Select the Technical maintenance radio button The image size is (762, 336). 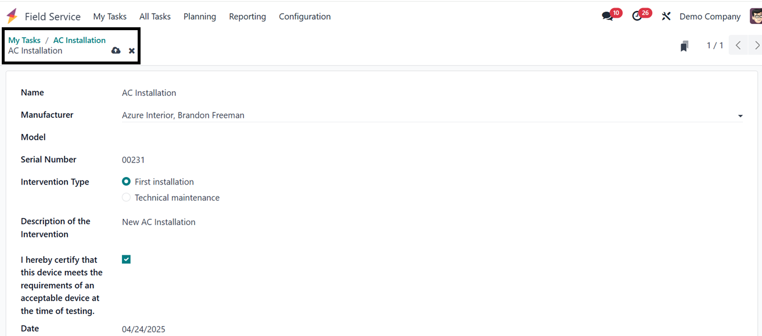[127, 197]
